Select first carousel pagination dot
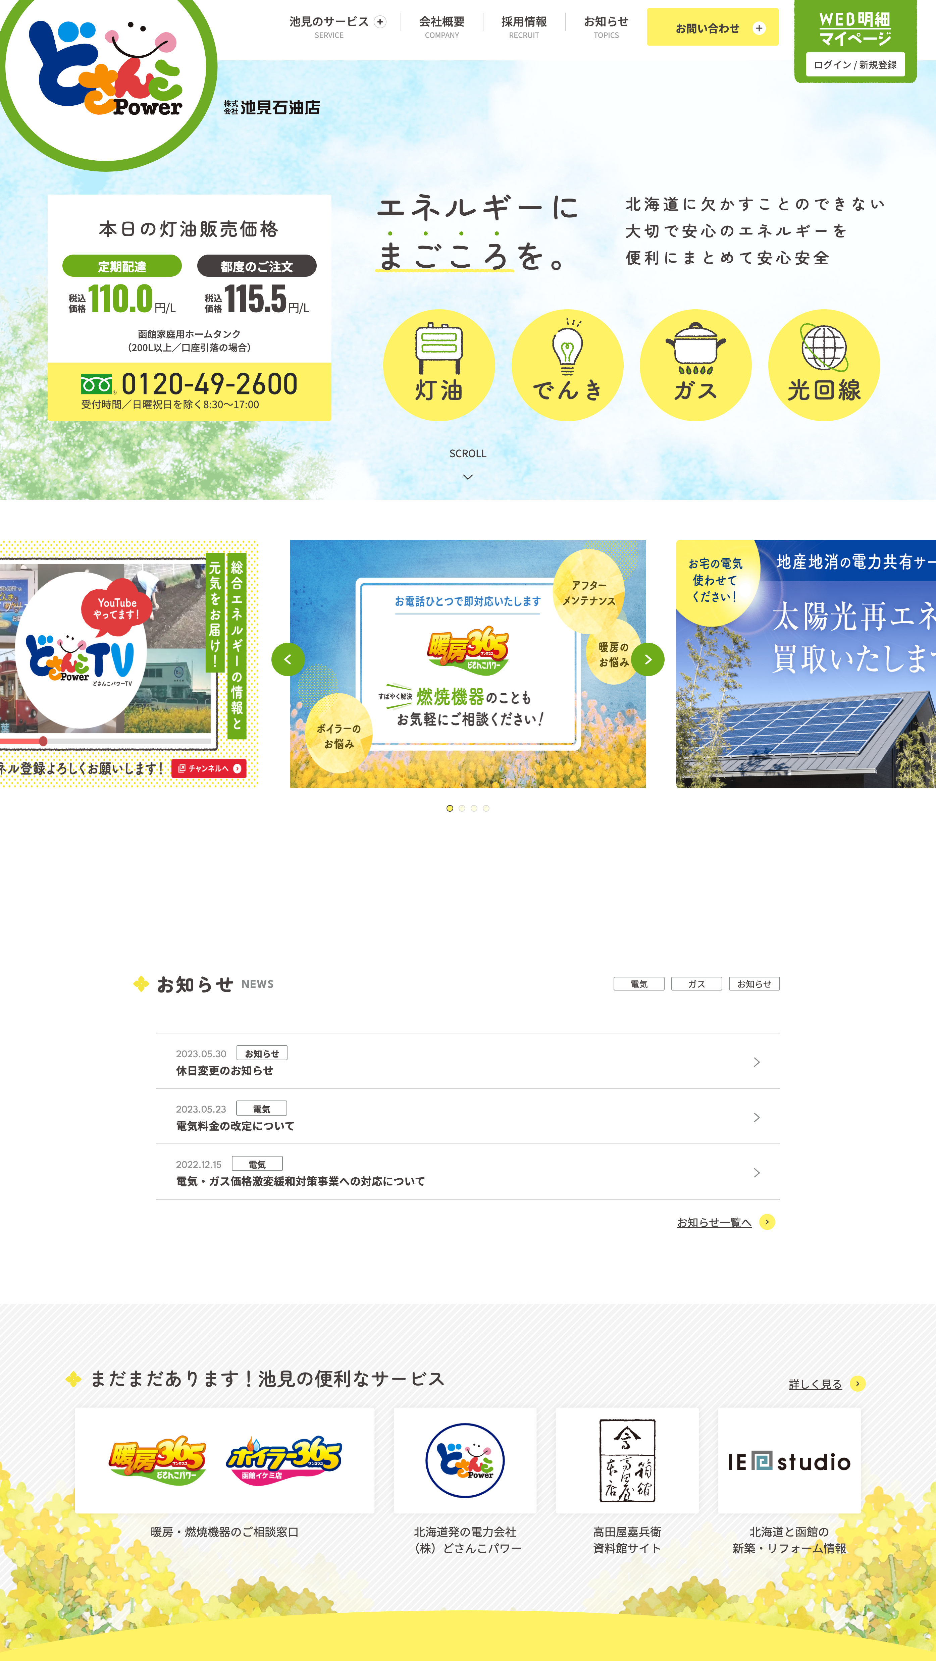The image size is (936, 1661). [450, 809]
